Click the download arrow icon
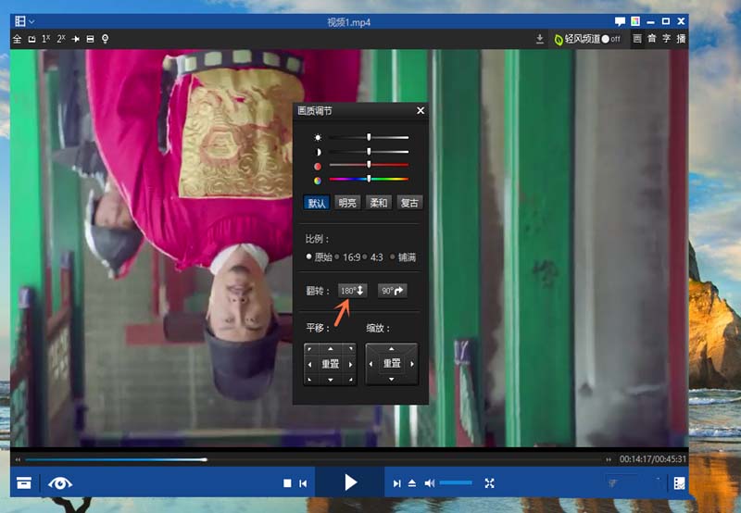The height and width of the screenshot is (513, 741). coord(540,39)
